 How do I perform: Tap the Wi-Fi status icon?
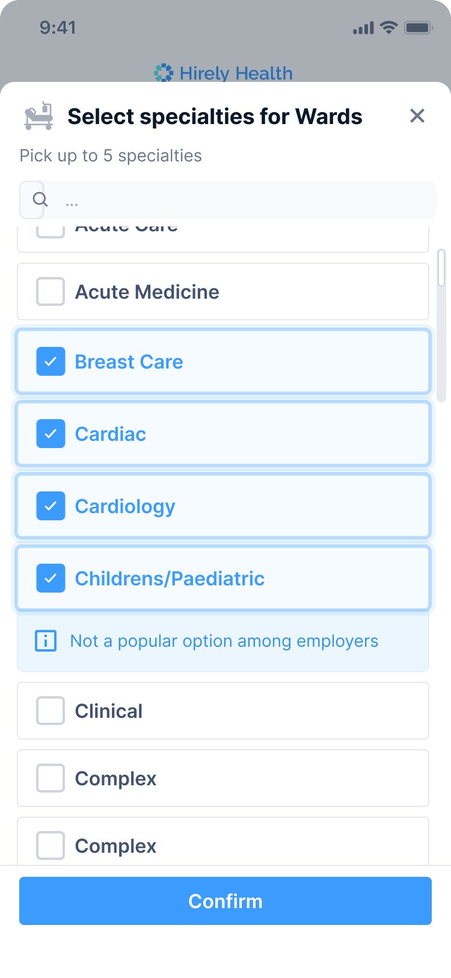pyautogui.click(x=389, y=28)
